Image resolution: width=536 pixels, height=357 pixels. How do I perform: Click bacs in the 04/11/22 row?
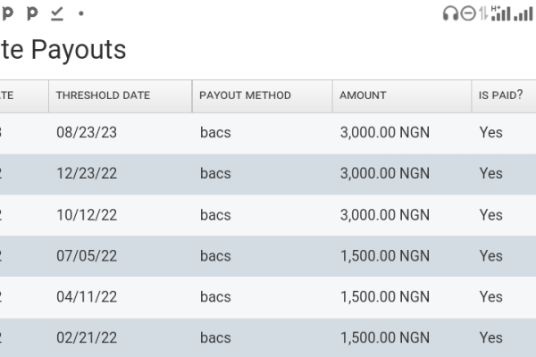pos(215,297)
